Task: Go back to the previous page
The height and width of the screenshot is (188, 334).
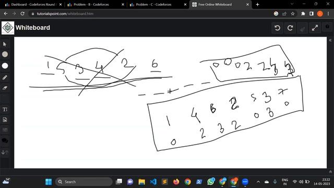Action: coord(6,14)
